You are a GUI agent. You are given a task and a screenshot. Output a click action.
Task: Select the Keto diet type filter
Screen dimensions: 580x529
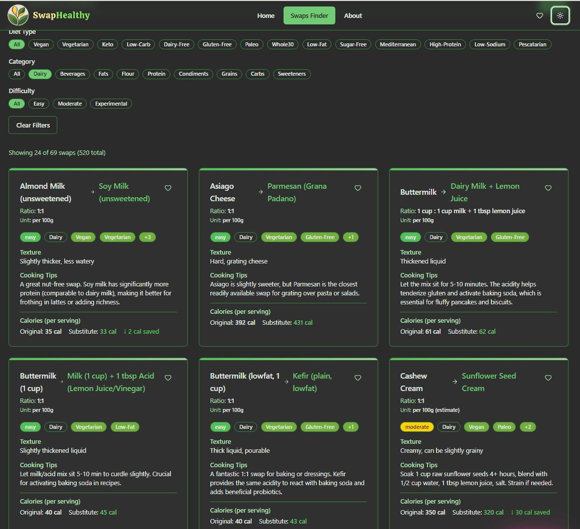click(x=108, y=44)
